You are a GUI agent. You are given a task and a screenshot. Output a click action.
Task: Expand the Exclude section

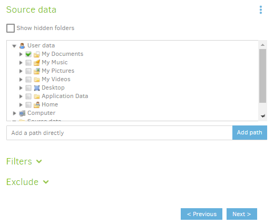tap(27, 182)
